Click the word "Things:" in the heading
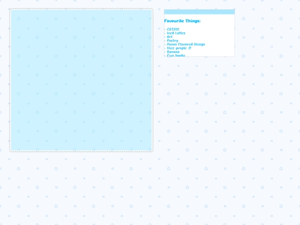The height and width of the screenshot is (225, 300). pos(193,21)
